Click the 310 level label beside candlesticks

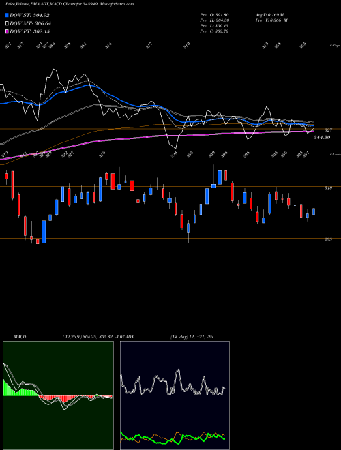click(x=328, y=188)
